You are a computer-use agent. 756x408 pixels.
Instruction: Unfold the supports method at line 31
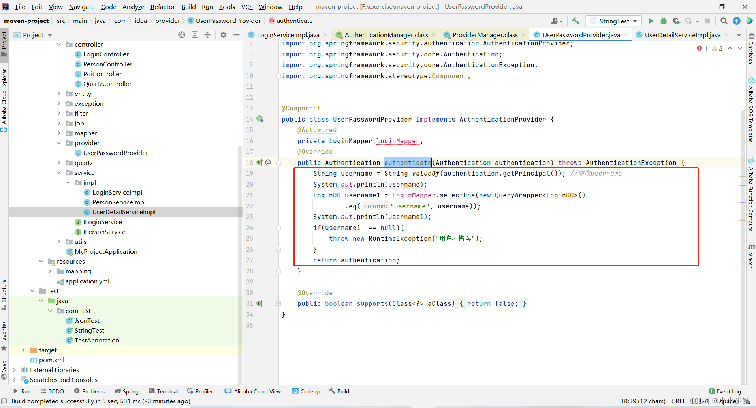[x=278, y=303]
